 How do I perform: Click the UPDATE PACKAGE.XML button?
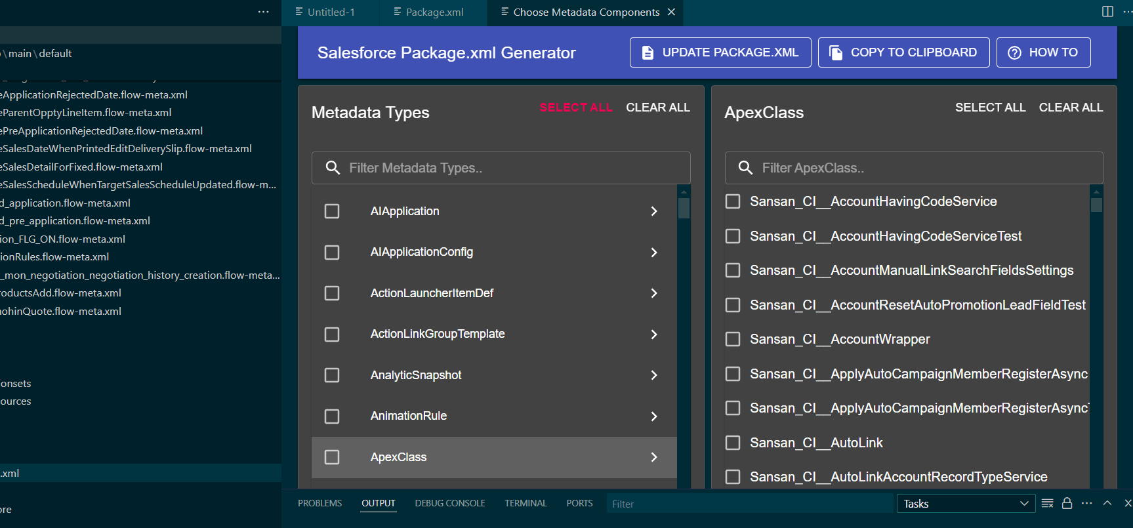point(720,52)
